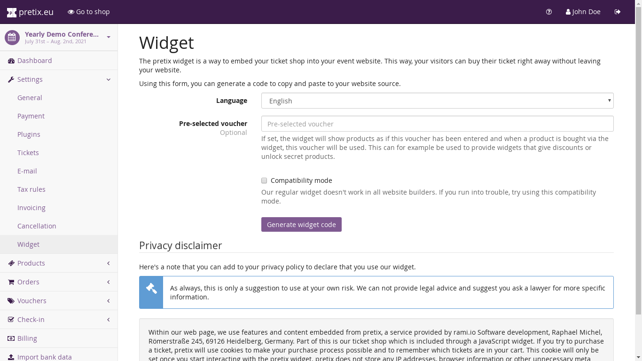Screen dimensions: 642x361
Task: Click into the Pre-selected voucher field
Action: [437, 124]
